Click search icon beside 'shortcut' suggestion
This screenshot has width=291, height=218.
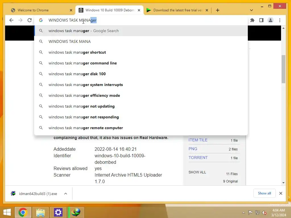click(41, 52)
